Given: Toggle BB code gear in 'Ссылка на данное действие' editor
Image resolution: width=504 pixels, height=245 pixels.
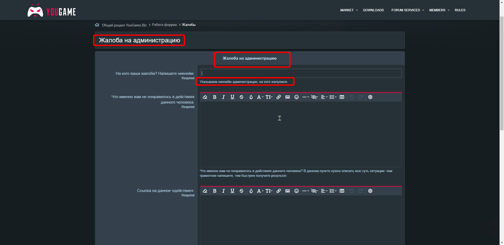Looking at the screenshot, I should point(370,191).
